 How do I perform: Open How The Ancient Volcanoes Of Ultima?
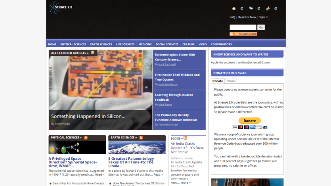coord(138,184)
